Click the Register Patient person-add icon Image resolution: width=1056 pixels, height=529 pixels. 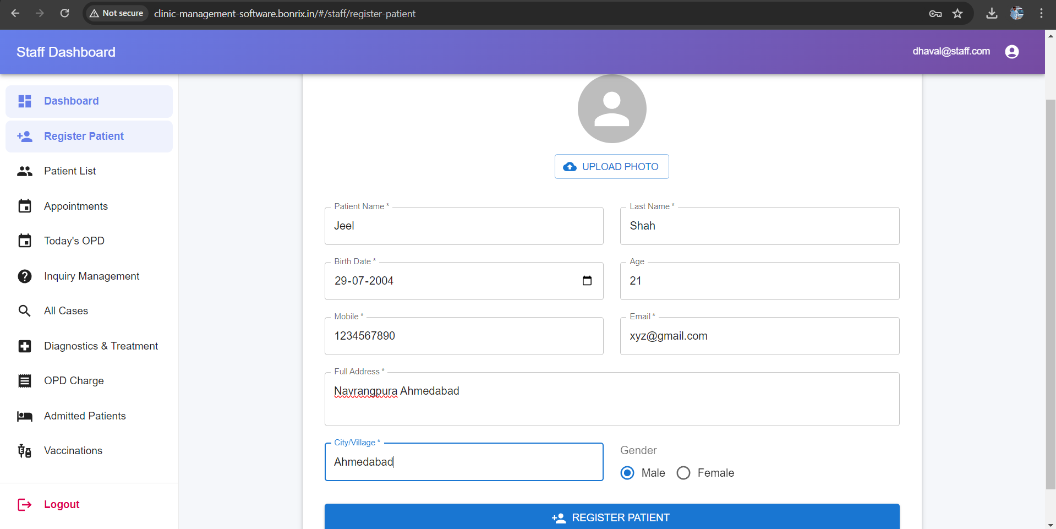25,136
